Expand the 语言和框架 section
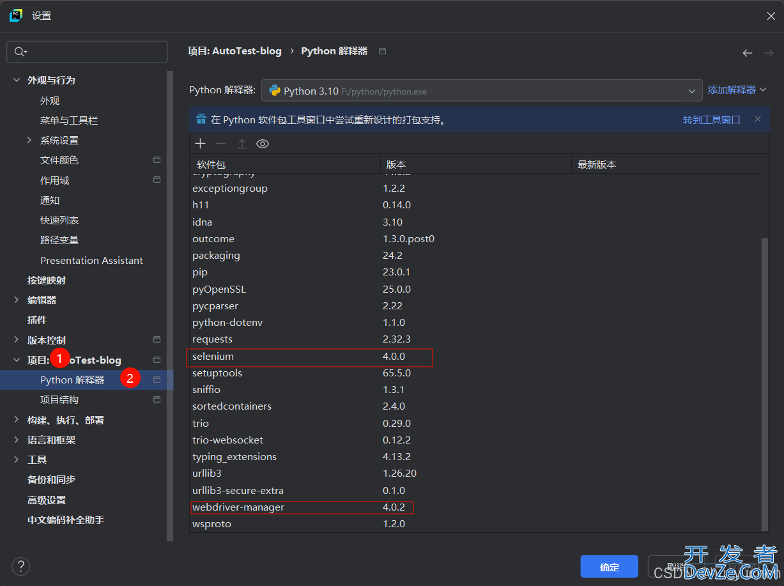Viewport: 784px width, 586px height. pyautogui.click(x=17, y=440)
